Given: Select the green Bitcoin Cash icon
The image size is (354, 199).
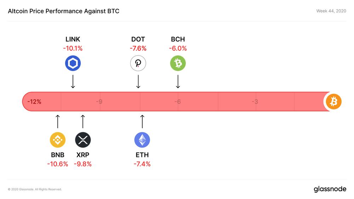Looking at the screenshot, I should (178, 64).
